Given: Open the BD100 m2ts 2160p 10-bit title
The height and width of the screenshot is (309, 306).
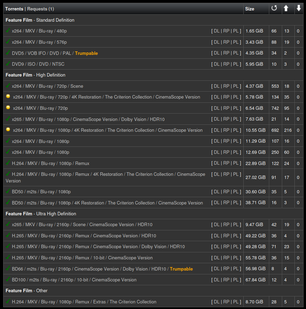Looking at the screenshot, I should 74,280.
